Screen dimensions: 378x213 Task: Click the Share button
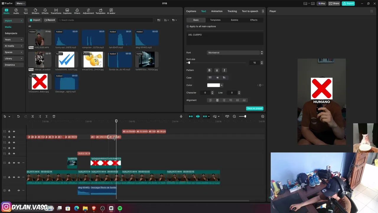tap(334, 3)
